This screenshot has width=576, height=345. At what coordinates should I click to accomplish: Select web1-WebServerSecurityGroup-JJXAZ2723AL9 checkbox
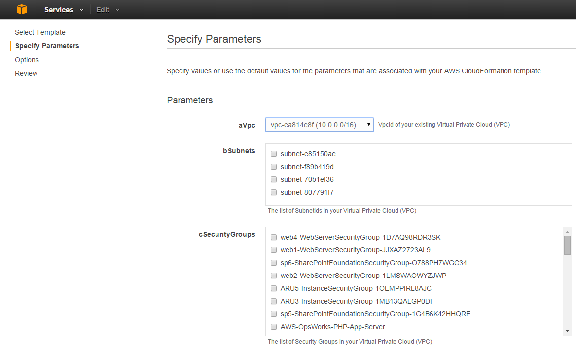point(274,250)
